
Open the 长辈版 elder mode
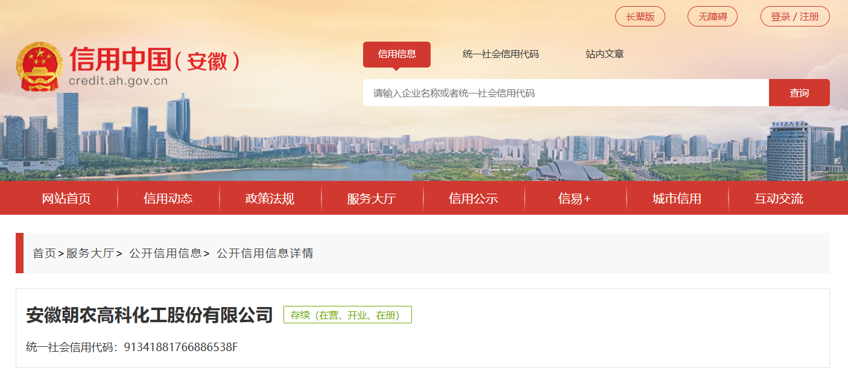click(640, 16)
